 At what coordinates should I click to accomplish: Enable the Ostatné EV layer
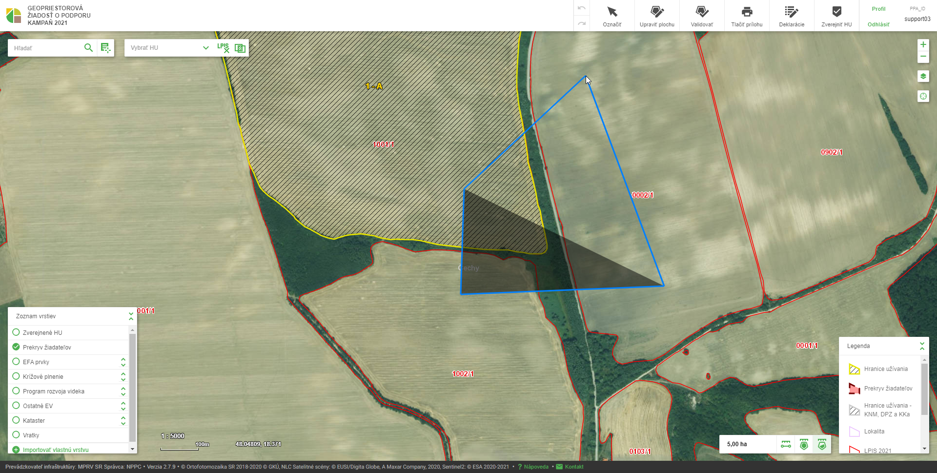click(16, 406)
